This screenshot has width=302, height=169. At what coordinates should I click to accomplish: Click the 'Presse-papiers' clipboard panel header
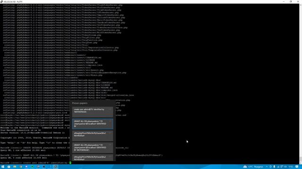point(80,103)
